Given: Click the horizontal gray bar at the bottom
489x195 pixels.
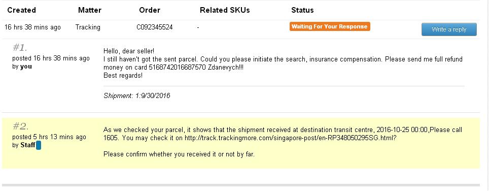Looking at the screenshot, I should [241, 185].
